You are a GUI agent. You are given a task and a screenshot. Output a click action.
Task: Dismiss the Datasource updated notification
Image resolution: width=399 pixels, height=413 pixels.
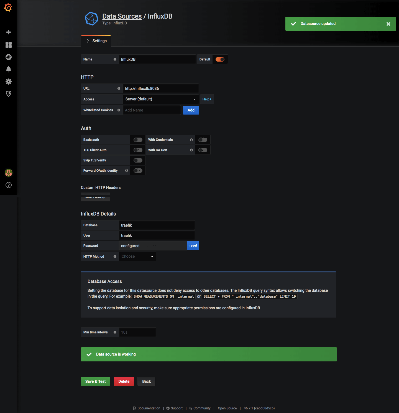coord(388,24)
